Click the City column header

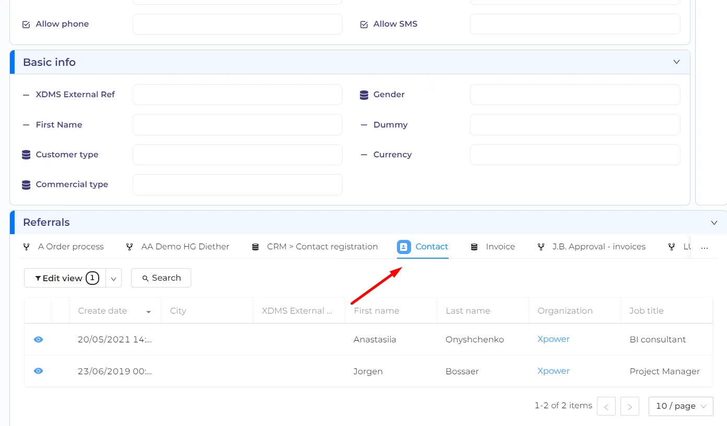tap(207, 311)
